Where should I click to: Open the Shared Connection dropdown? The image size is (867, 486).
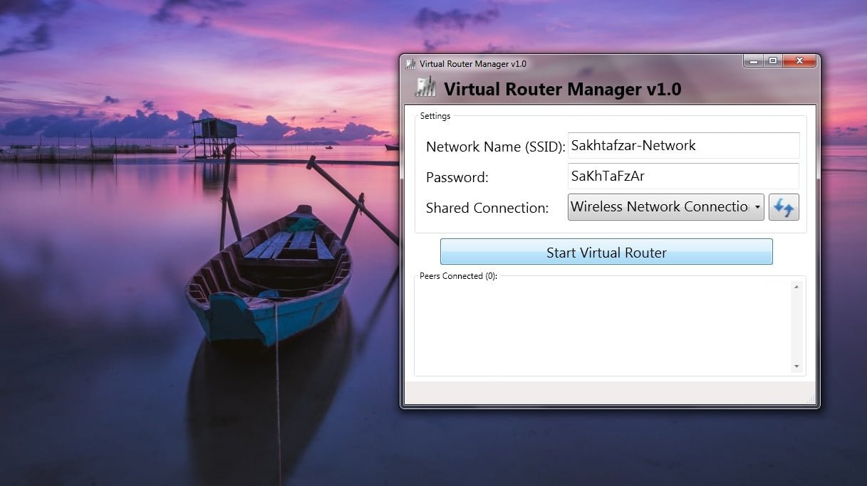pos(659,207)
